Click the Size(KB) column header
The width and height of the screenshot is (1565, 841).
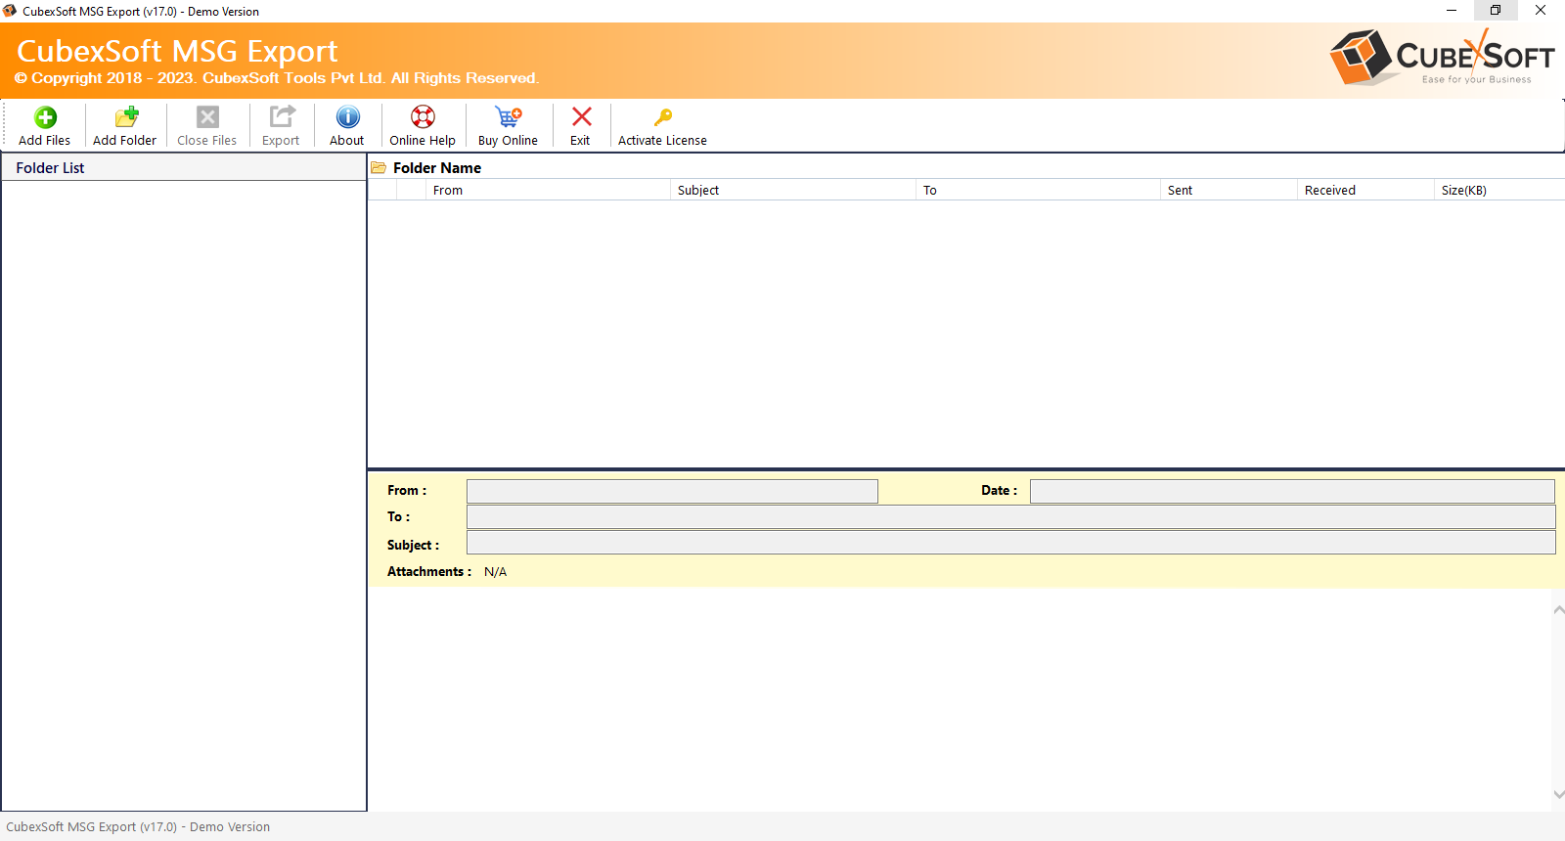[x=1497, y=191]
